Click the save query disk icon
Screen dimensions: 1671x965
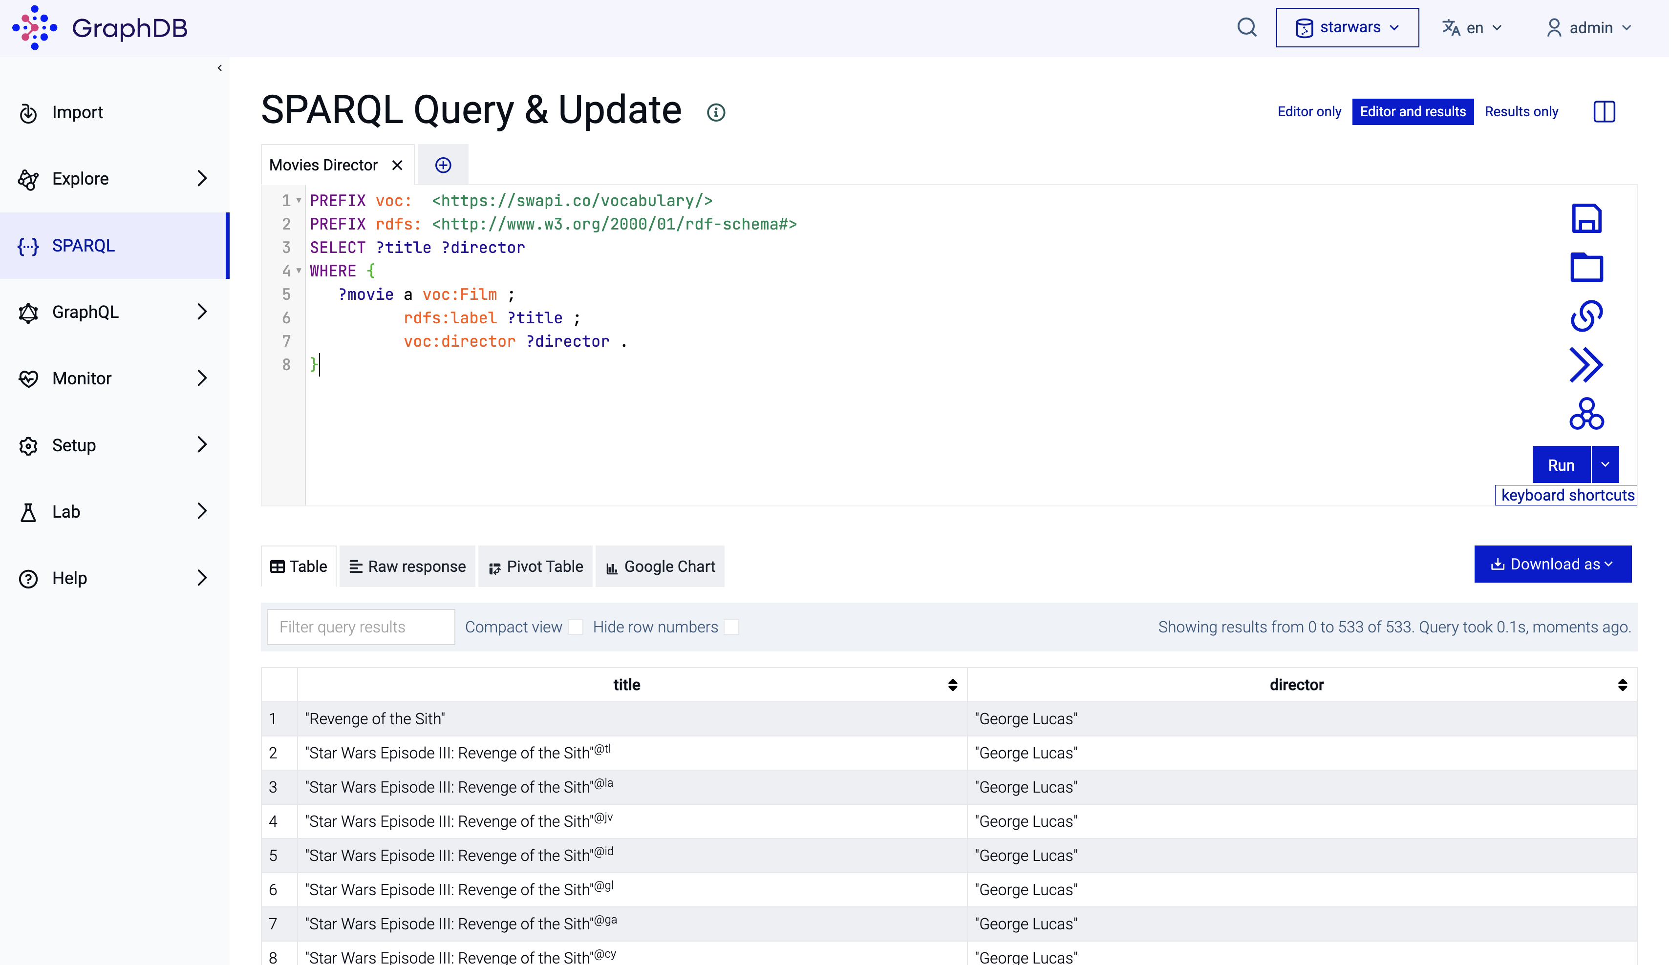tap(1587, 219)
